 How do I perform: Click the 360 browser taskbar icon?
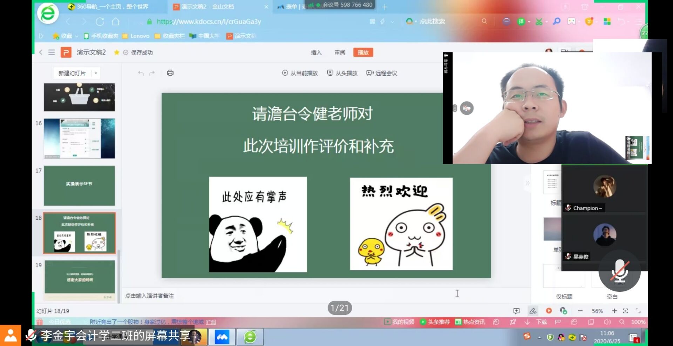(250, 337)
